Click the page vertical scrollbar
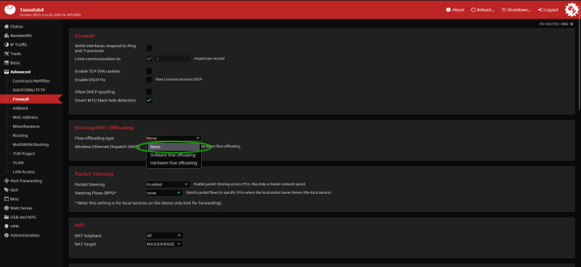Viewport: 581px width, 267px height. point(579,65)
